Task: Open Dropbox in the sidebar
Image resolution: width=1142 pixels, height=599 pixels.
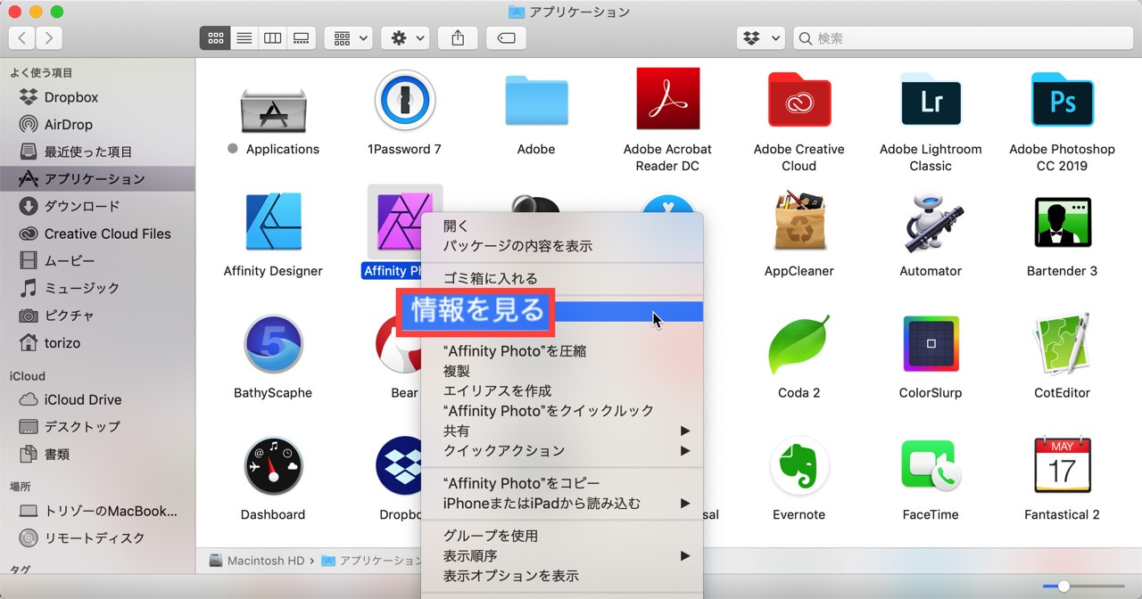Action: [97, 97]
